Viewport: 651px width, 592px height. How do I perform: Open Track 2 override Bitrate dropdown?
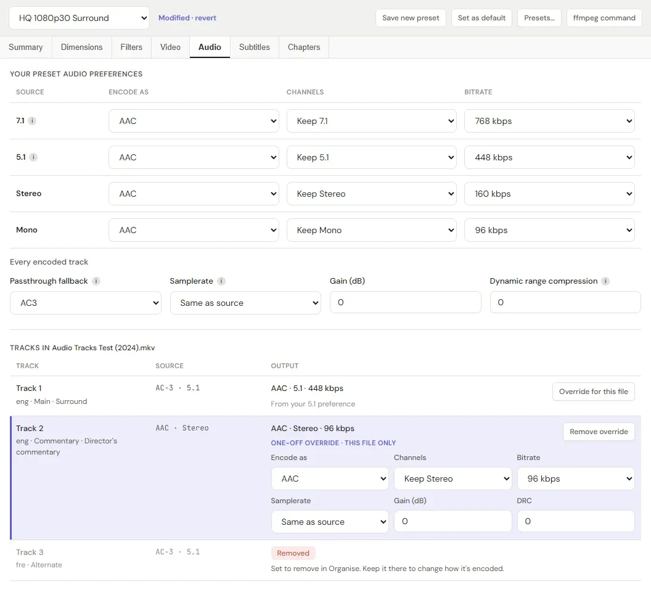[576, 479]
